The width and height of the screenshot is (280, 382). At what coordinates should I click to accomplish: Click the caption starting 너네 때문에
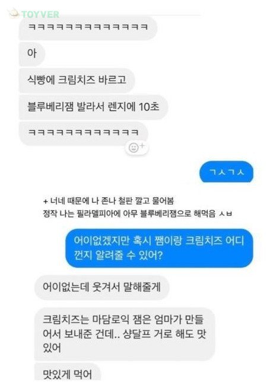tap(109, 201)
